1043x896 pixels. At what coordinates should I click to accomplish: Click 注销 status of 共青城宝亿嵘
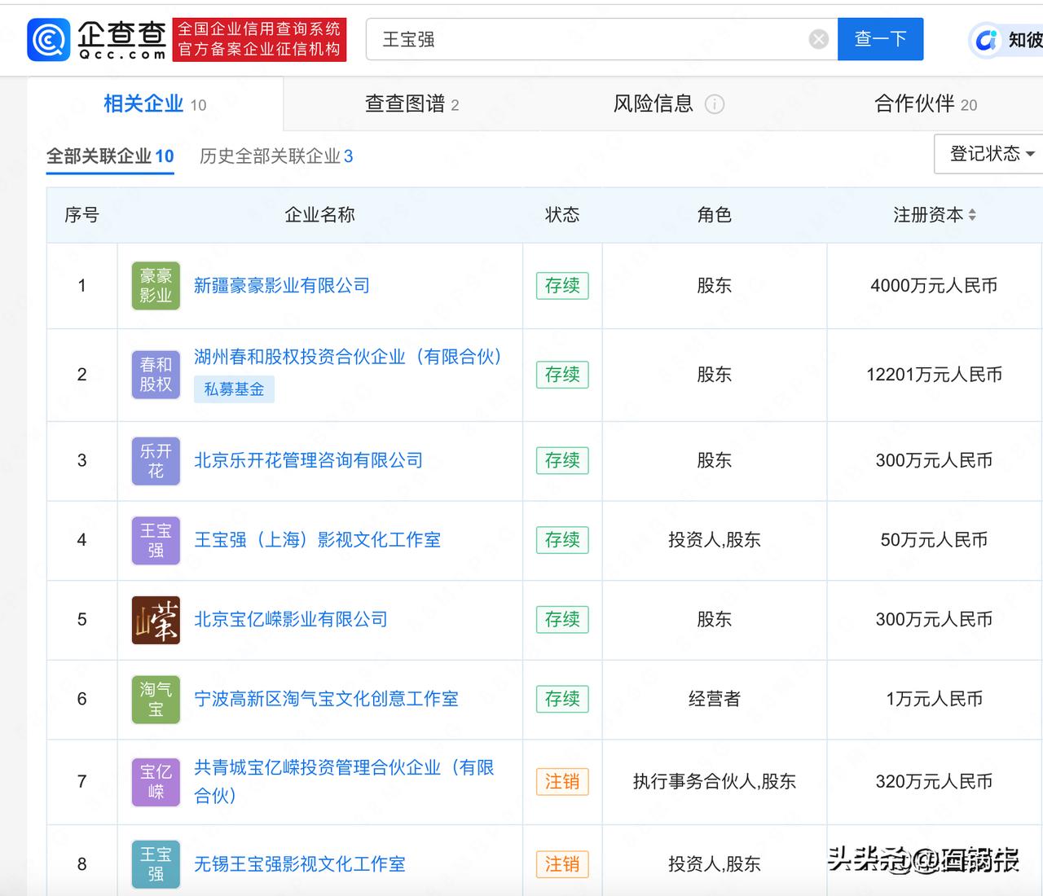point(562,782)
